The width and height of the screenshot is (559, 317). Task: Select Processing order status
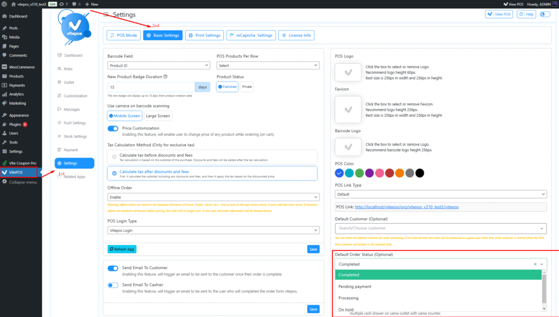[438, 298]
